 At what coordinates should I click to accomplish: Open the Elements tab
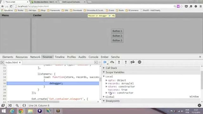pyautogui.click(x=8, y=57)
